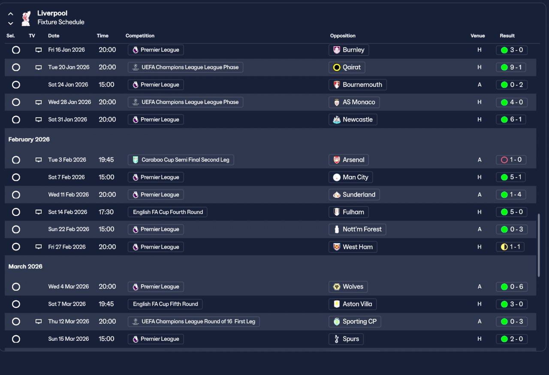
Task: Open the Premier League button in the Man City row
Action: point(156,177)
